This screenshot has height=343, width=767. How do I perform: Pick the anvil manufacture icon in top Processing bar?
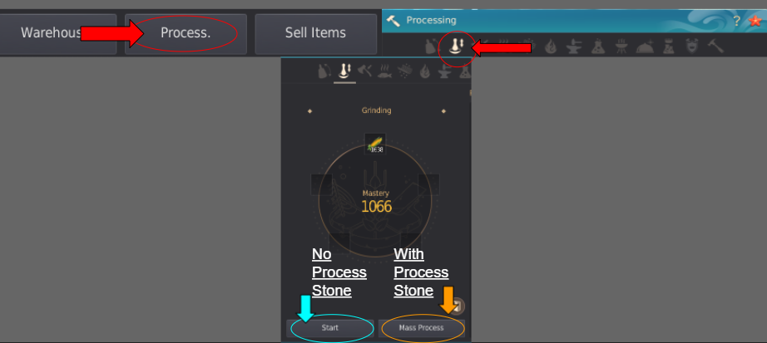click(x=574, y=47)
